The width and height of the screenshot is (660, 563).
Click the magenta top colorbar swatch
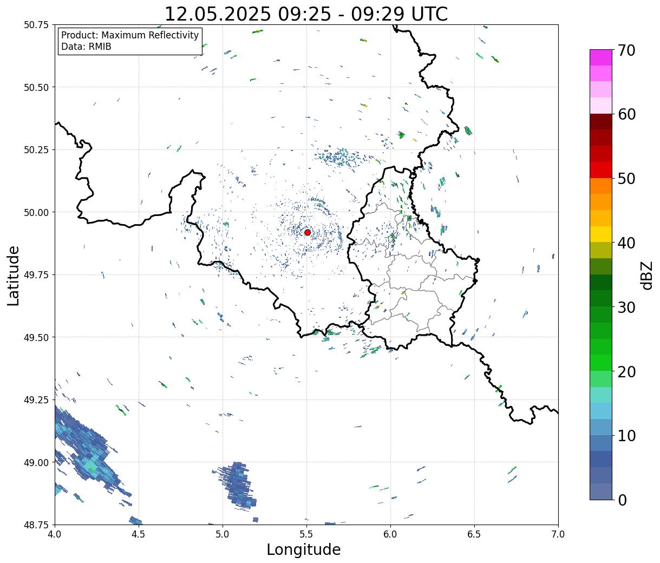pyautogui.click(x=601, y=57)
